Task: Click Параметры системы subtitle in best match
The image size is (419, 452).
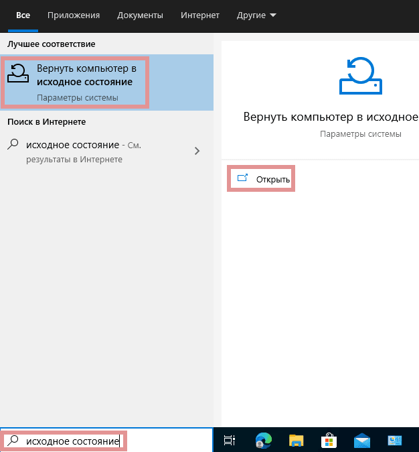Action: click(78, 98)
